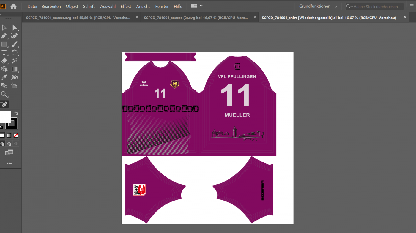Open the Effekt menu
Screen dimensions: 416x233
tap(126, 6)
